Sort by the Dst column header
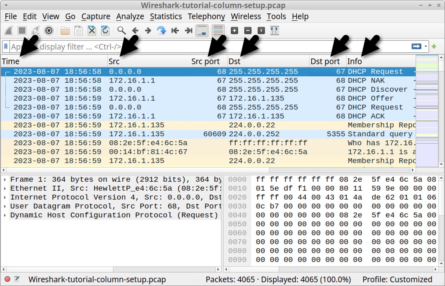 (x=268, y=61)
